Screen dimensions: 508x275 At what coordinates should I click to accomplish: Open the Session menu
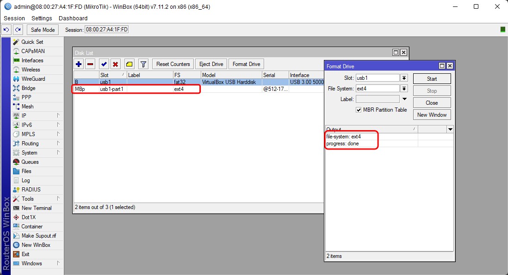tap(14, 18)
